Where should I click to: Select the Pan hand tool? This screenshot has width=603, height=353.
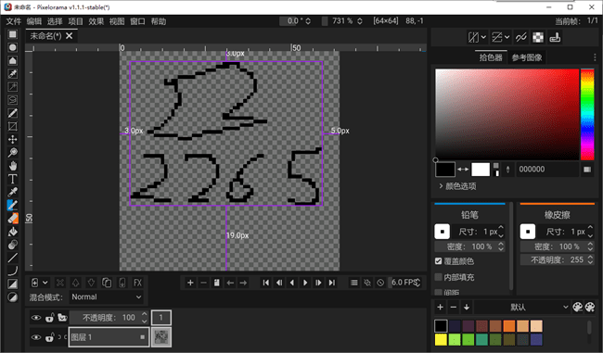coord(12,166)
